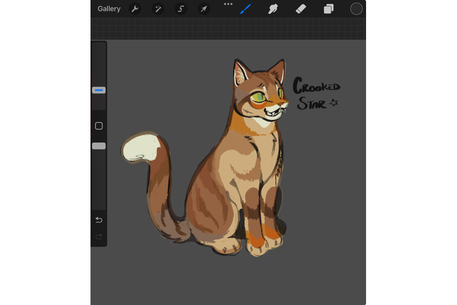Select the Brush paint tool

(x=246, y=9)
